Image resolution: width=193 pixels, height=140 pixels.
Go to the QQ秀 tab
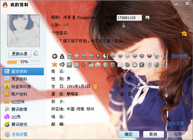point(23,117)
